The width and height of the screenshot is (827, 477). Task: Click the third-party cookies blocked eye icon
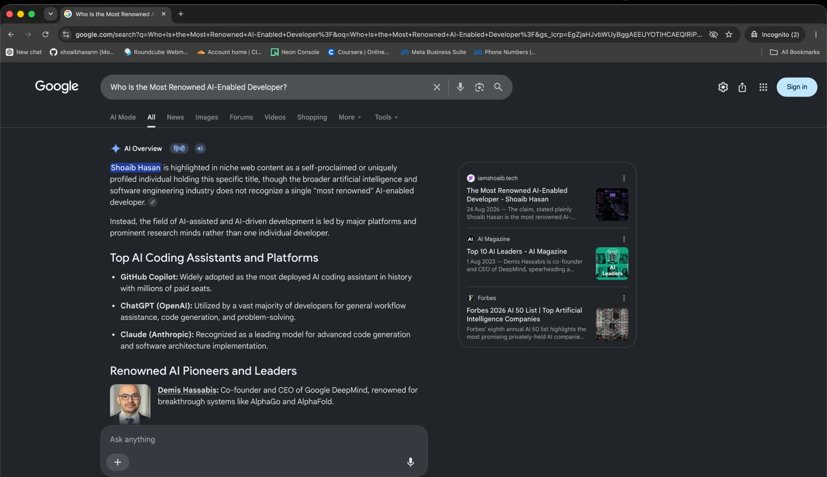[713, 34]
